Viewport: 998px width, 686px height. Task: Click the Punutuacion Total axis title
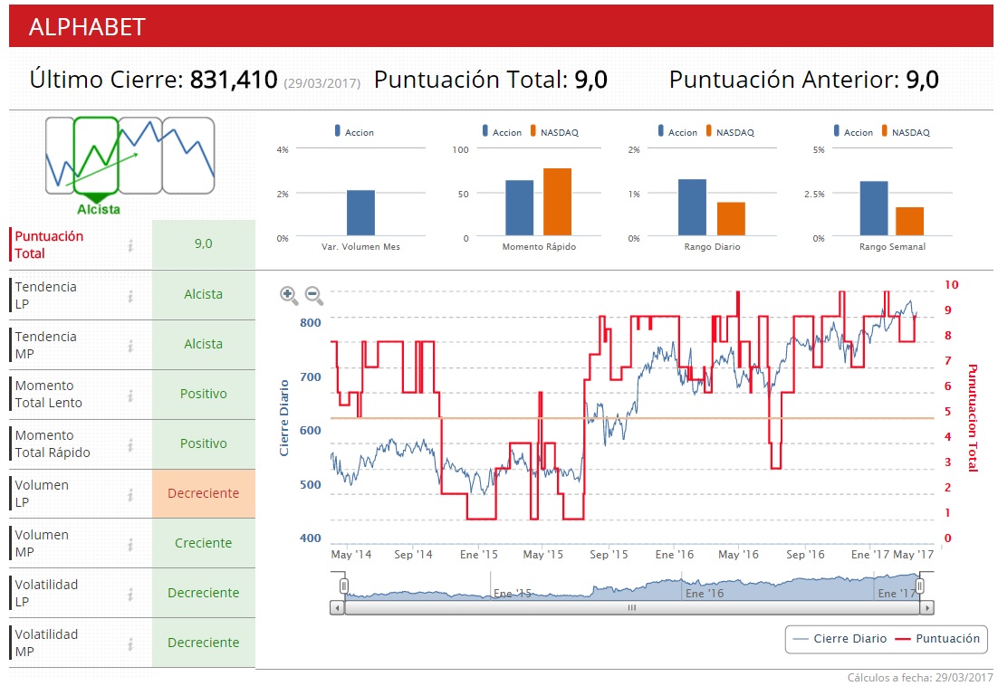(973, 418)
